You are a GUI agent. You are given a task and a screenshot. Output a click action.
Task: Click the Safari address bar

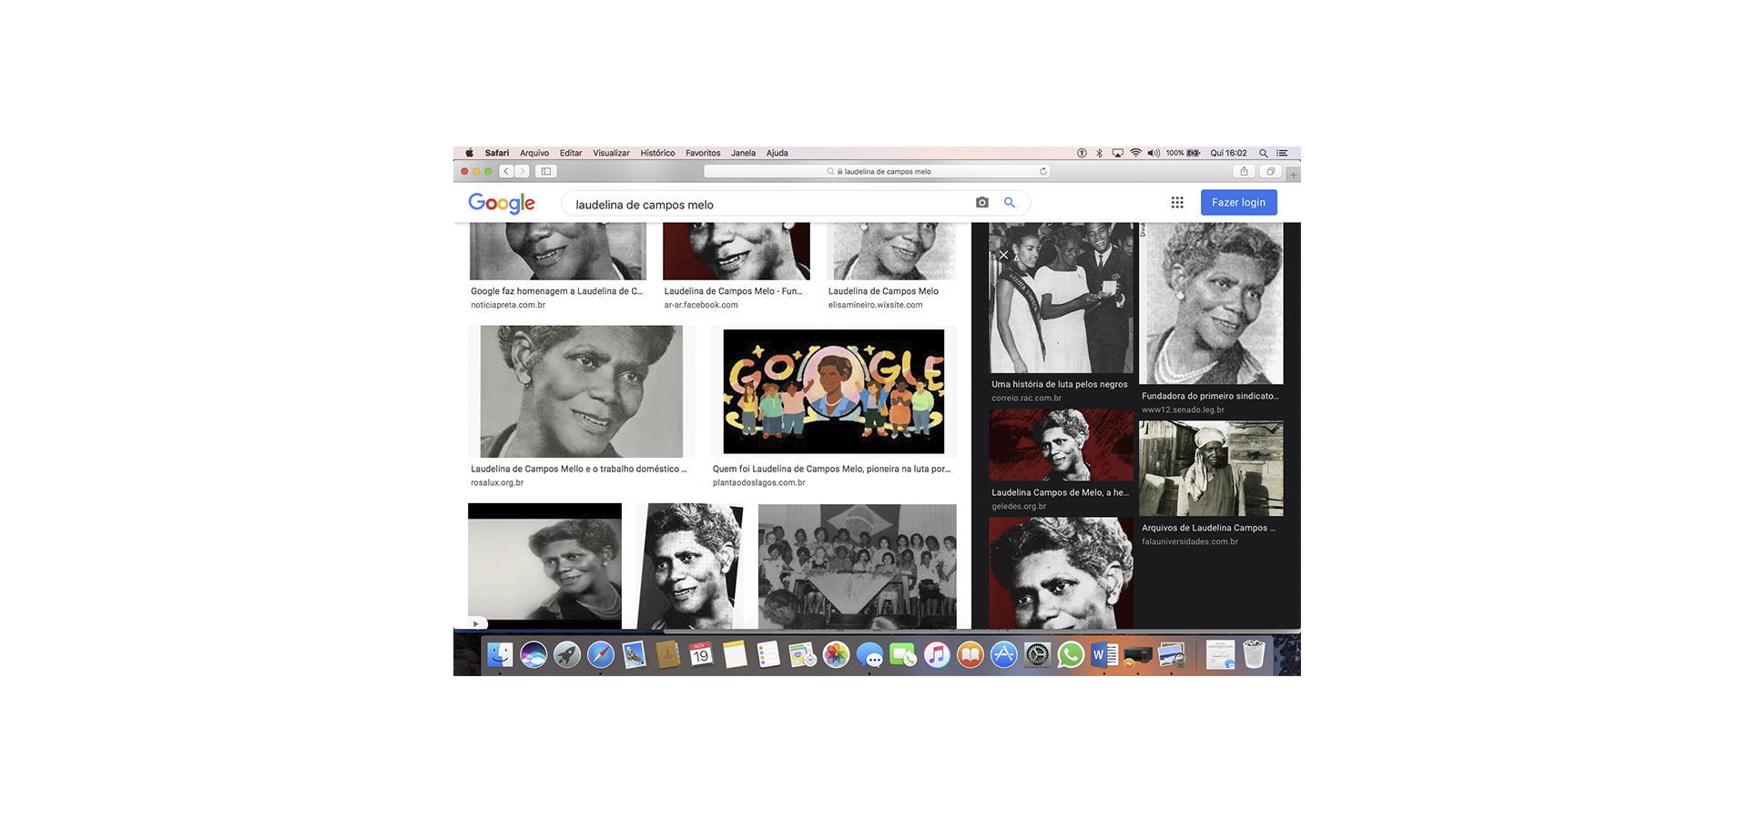coord(878,171)
